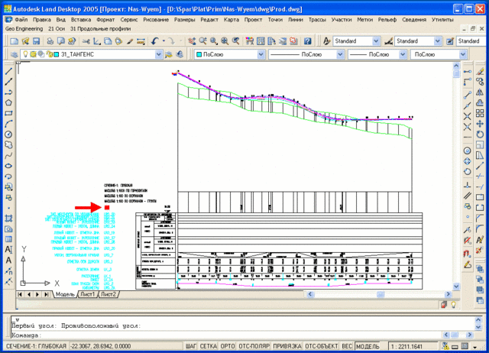Toggle ОТС-ОБЪЕКТ object tracking
The height and width of the screenshot is (353, 489).
click(322, 346)
